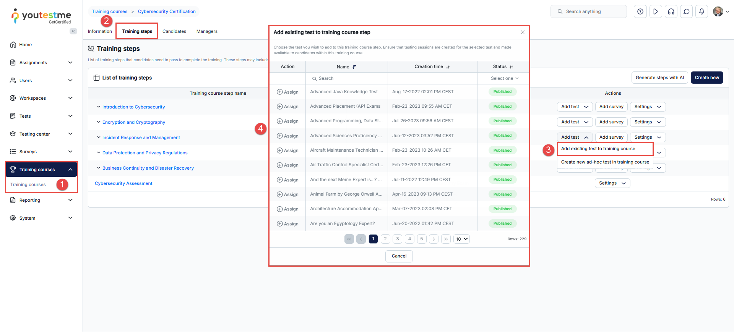Click the test name Search field
This screenshot has width=734, height=332.
pos(346,78)
